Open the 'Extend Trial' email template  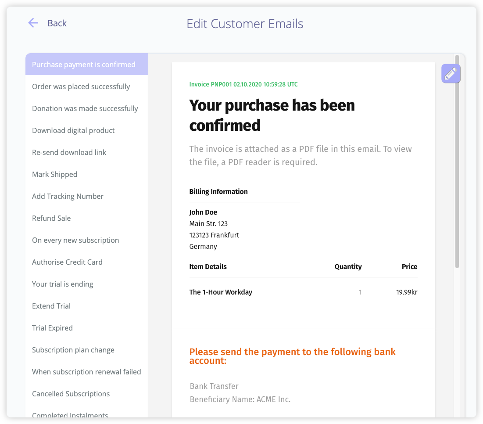[51, 306]
